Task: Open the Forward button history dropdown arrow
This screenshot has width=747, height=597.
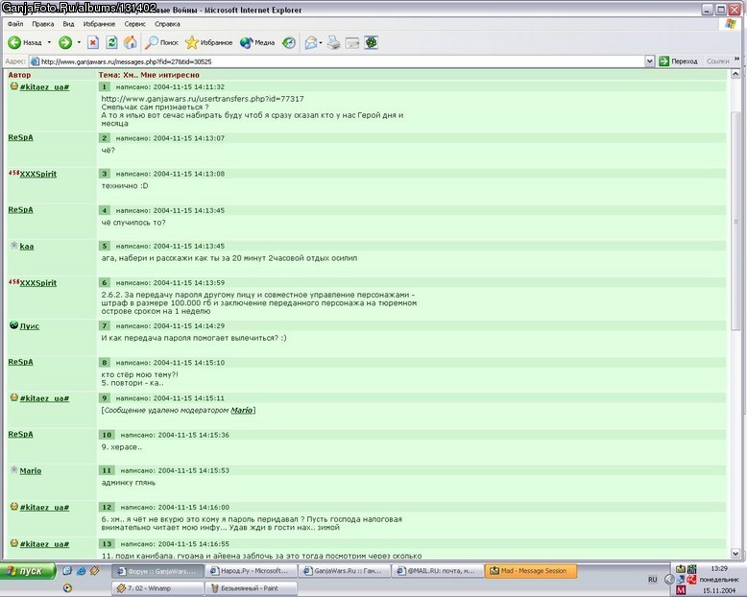Action: 79,43
